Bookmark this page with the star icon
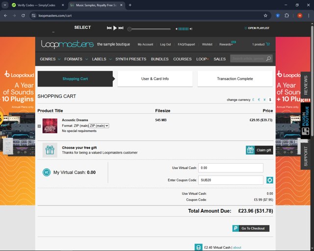The height and width of the screenshot is (251, 314). pyautogui.click(x=265, y=16)
